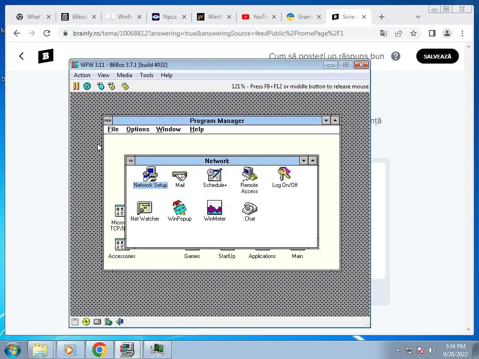Open Program Manager Help menu
Screen dimensions: 479x359
pos(197,129)
